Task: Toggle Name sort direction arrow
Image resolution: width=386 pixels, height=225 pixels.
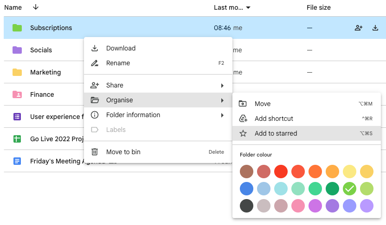Action: click(x=36, y=7)
